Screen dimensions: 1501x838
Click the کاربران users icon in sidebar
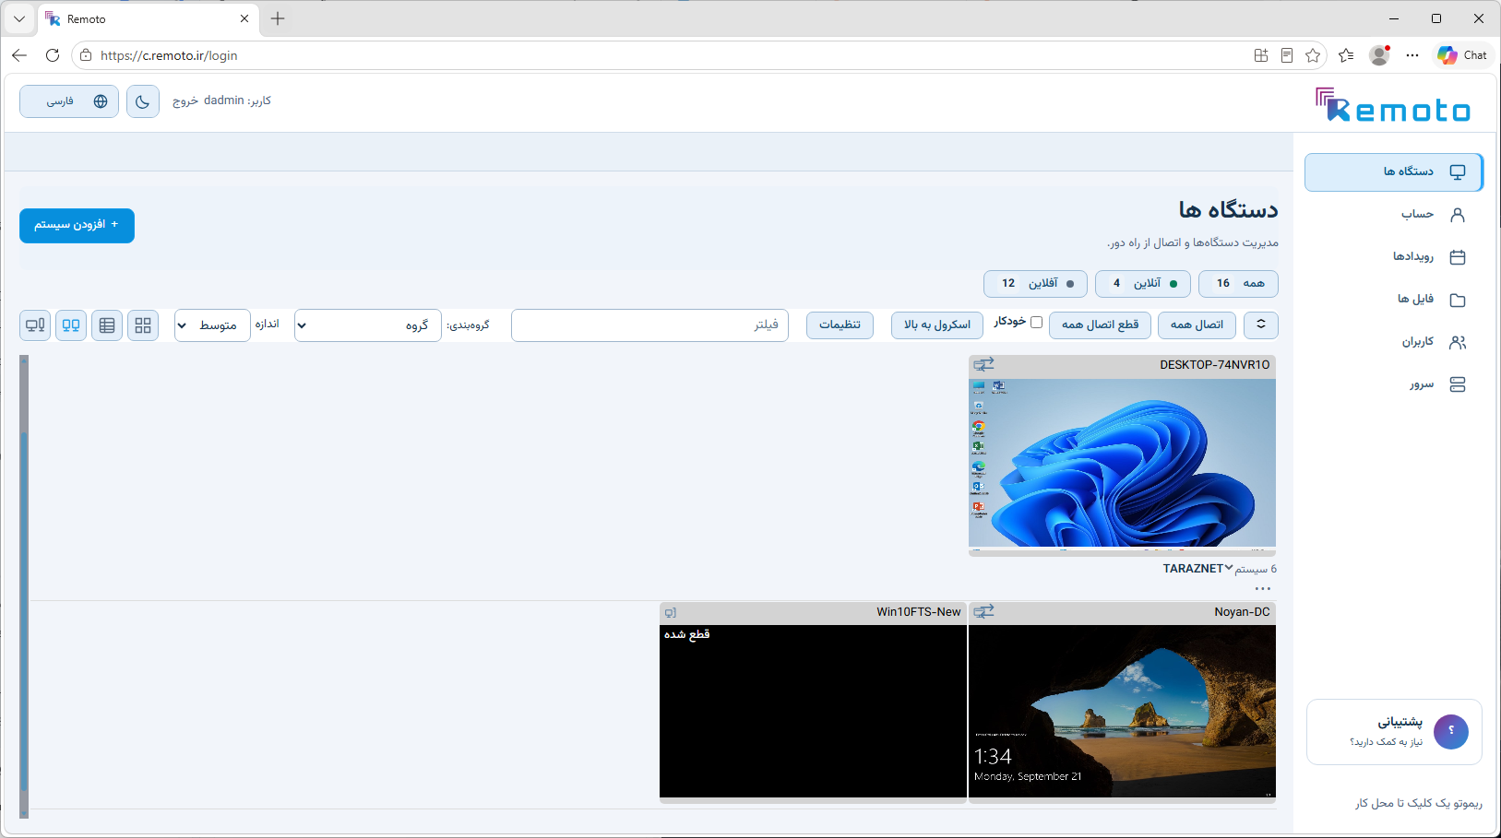[x=1458, y=342]
